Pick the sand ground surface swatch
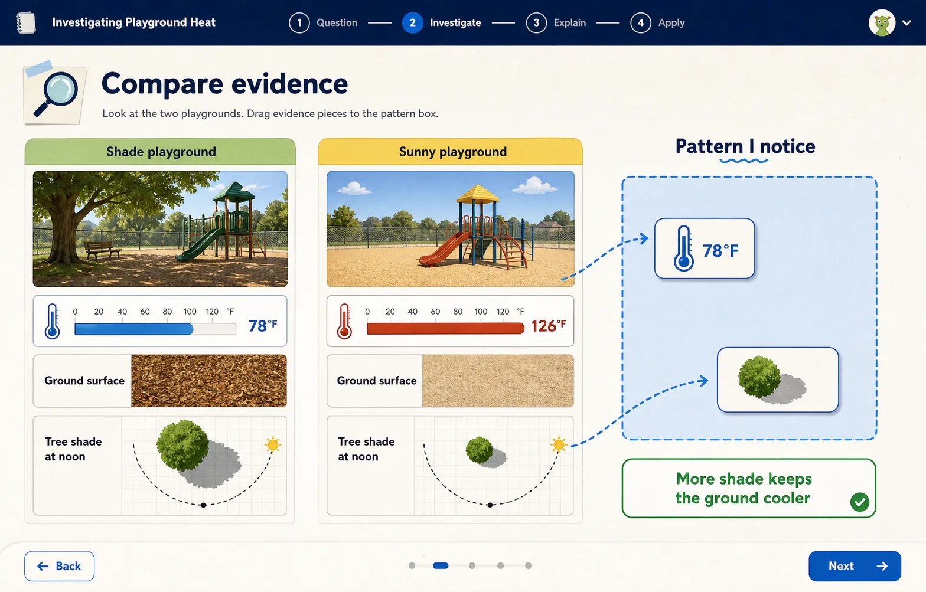Screen dimensions: 926x592 pyautogui.click(x=498, y=381)
